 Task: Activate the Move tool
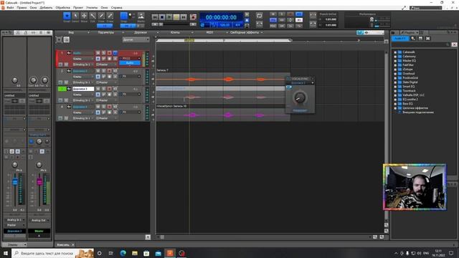click(x=84, y=16)
